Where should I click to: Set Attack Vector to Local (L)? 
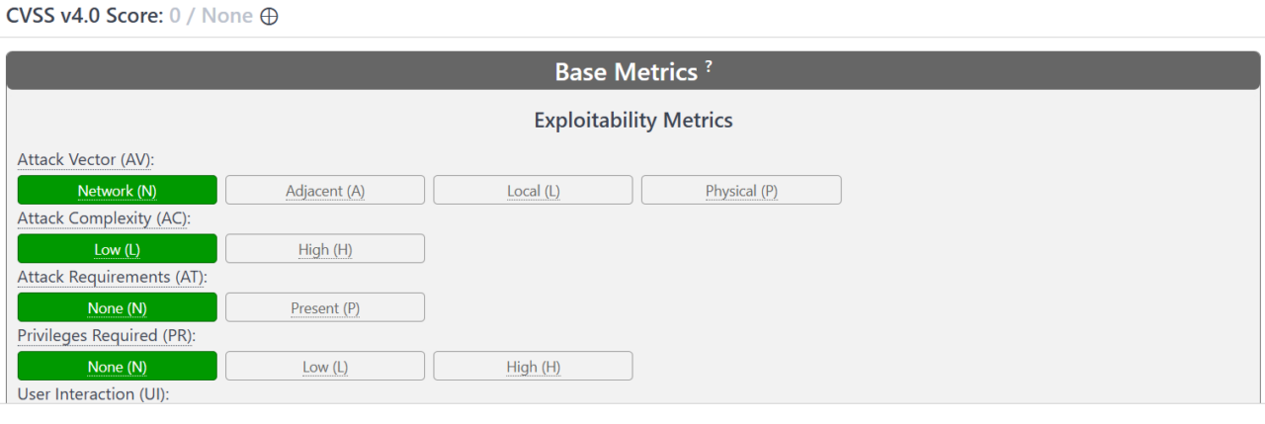tap(533, 190)
